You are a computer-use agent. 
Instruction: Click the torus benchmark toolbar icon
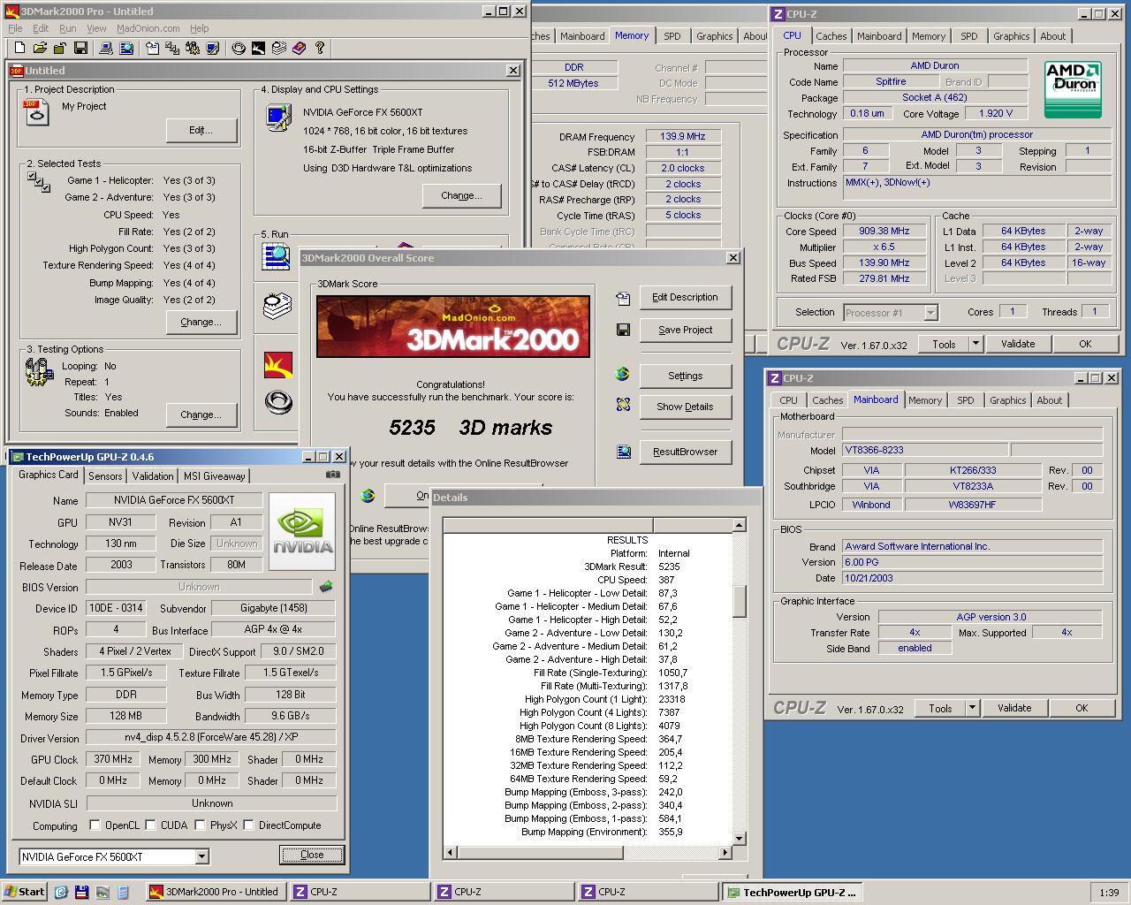coord(239,48)
